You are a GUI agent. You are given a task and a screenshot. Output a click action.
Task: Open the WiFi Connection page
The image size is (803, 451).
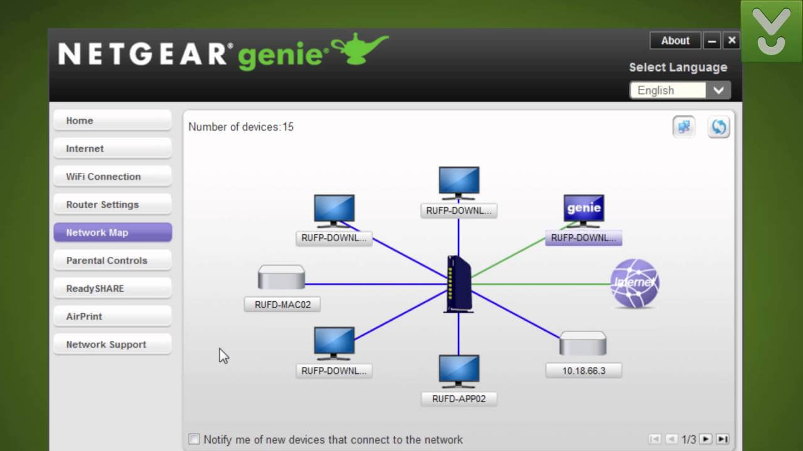112,177
